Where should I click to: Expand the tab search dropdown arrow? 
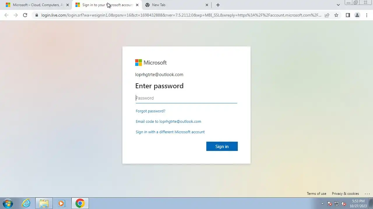click(338, 5)
